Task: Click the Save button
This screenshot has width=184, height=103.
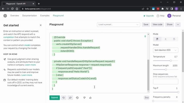Action: click(x=146, y=25)
